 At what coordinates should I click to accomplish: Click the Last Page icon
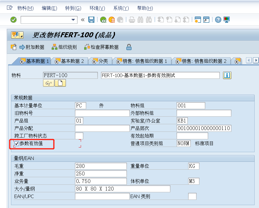coord(186,20)
